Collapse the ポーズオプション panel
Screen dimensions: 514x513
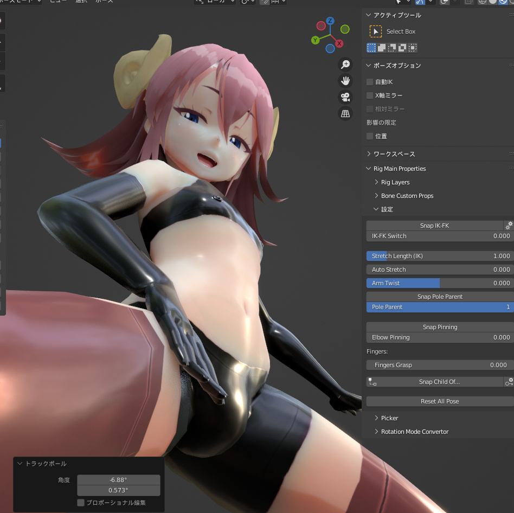click(369, 66)
